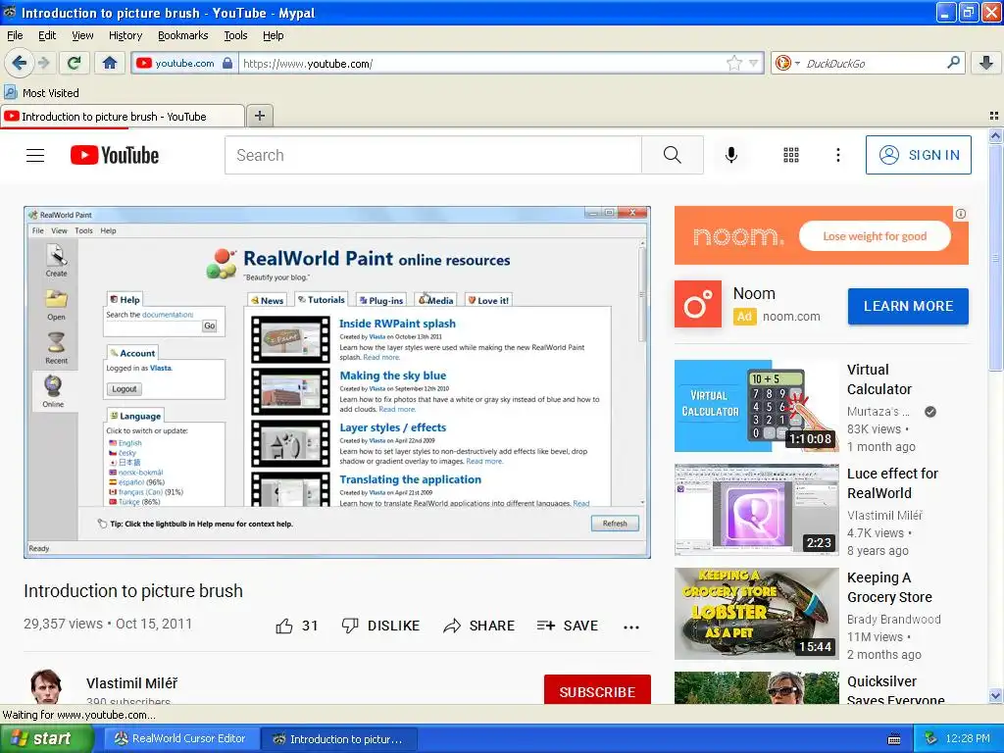Click the magnifier in the DuckDuckGo box
This screenshot has height=753, width=1004.
[x=953, y=63]
